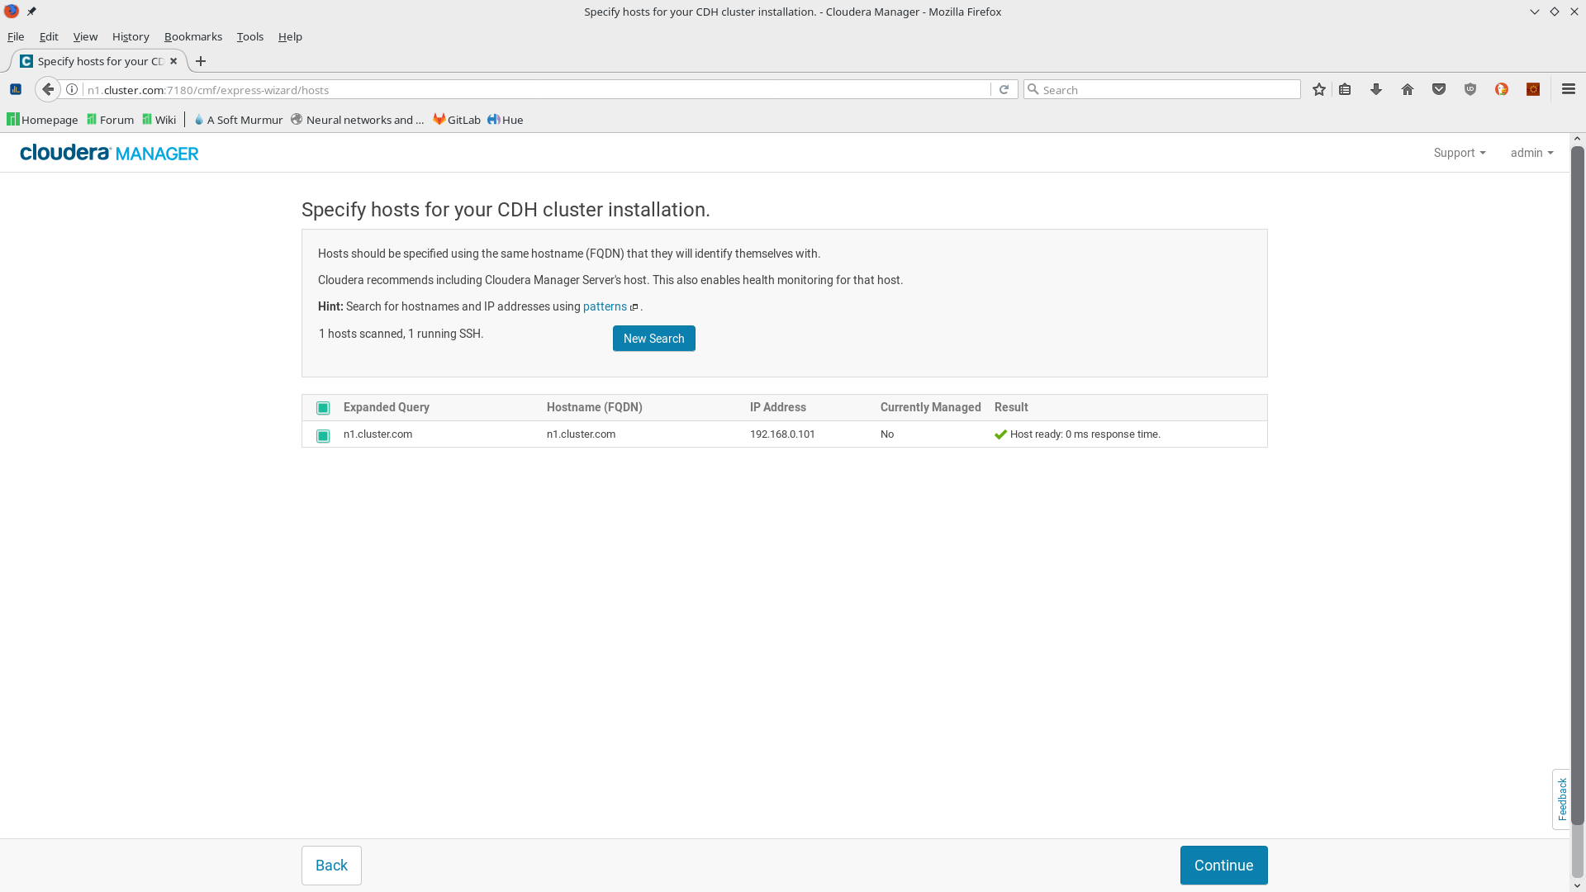Reload the page with the refresh icon

coord(1004,89)
